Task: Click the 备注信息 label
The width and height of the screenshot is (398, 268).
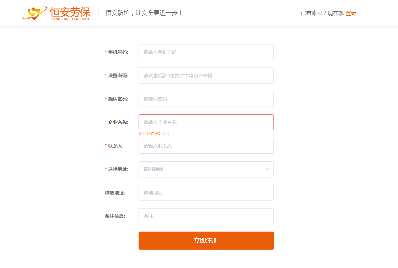Action: point(115,216)
